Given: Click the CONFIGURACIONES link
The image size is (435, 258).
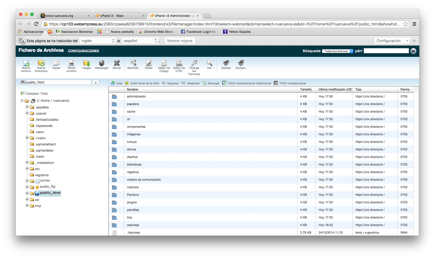Looking at the screenshot, I should pos(83,51).
